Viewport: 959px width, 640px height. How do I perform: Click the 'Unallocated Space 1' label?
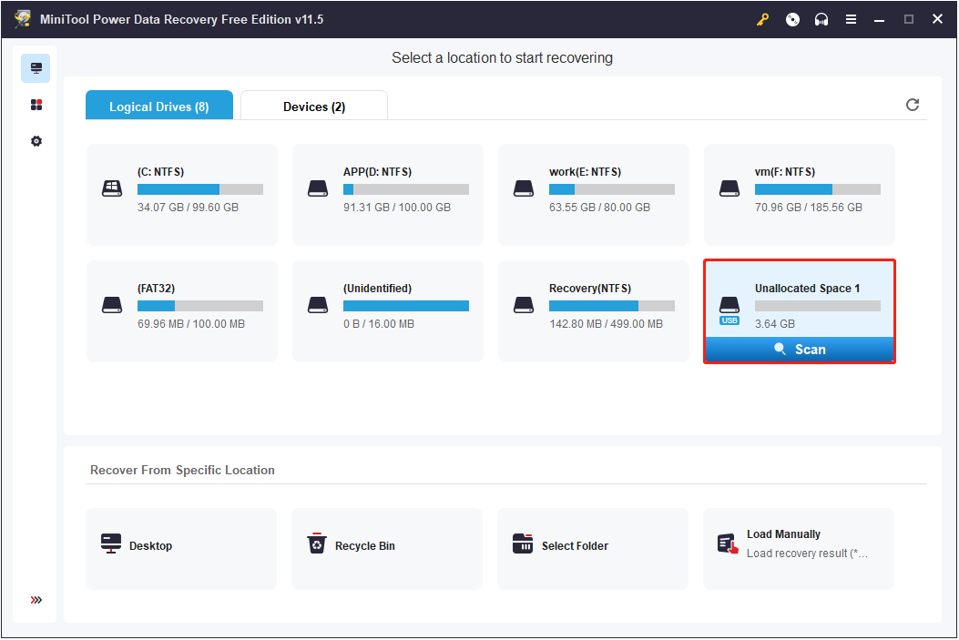tap(807, 288)
